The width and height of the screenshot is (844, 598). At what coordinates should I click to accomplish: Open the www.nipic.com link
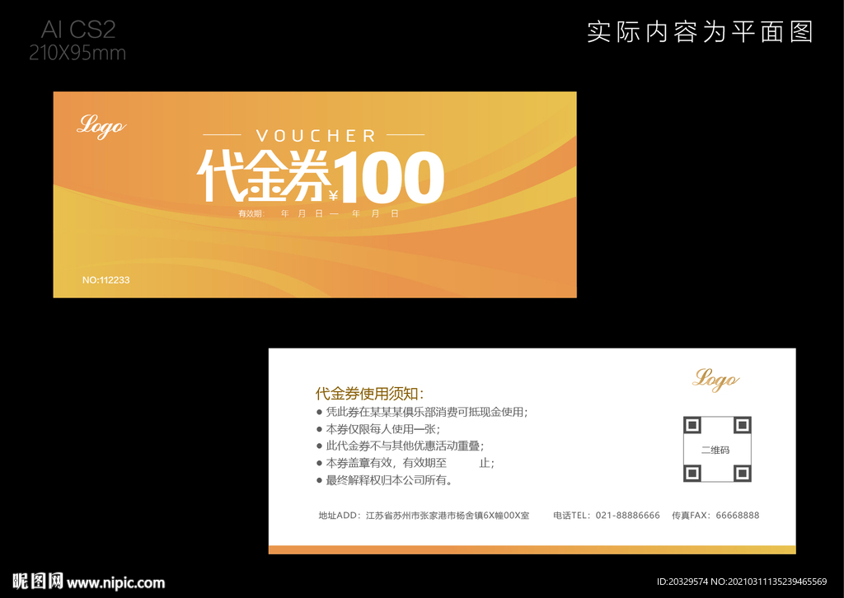[x=115, y=583]
